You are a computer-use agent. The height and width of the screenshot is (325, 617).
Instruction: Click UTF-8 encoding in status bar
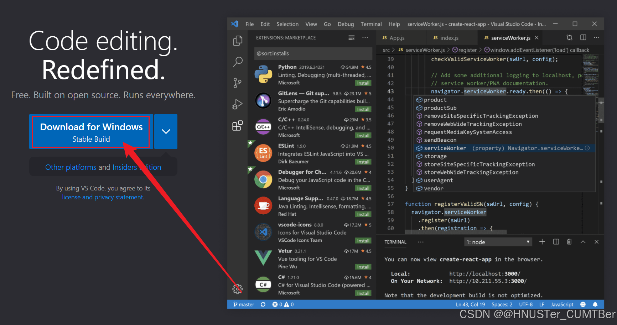[526, 304]
